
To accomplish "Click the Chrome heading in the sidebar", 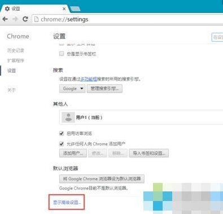I will (x=18, y=36).
